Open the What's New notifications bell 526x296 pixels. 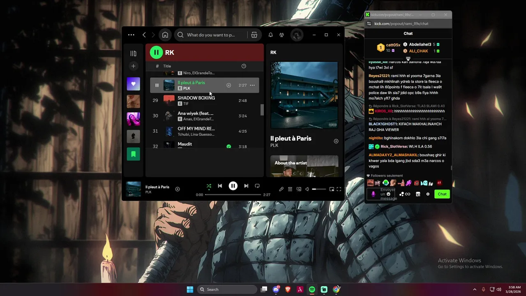[270, 35]
